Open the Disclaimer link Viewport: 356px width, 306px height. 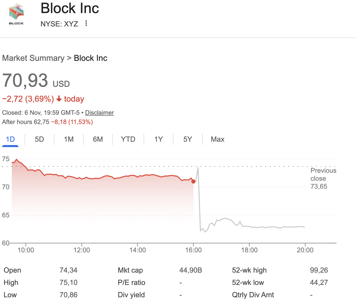(100, 113)
